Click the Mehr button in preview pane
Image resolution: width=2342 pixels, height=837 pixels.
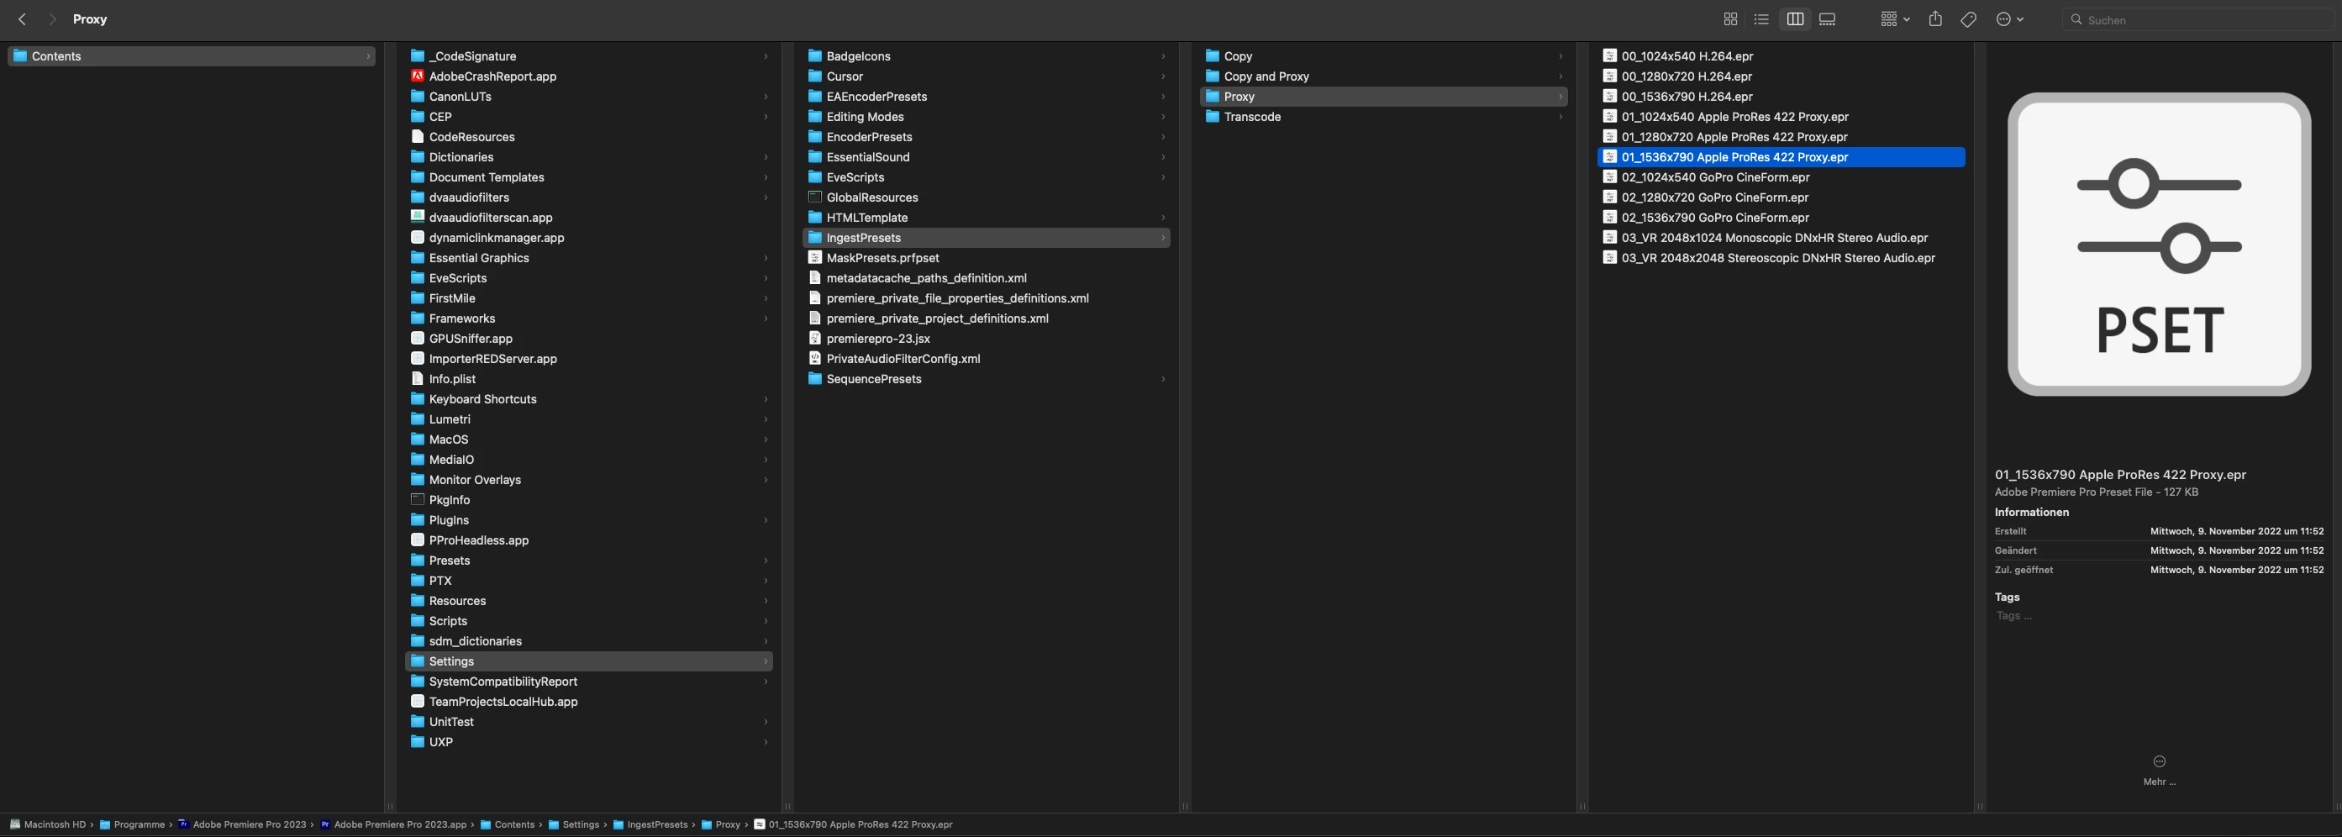tap(2160, 770)
